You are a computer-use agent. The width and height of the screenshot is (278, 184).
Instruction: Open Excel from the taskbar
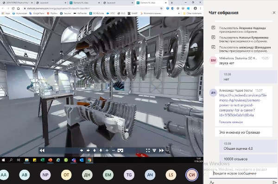(x=42, y=160)
